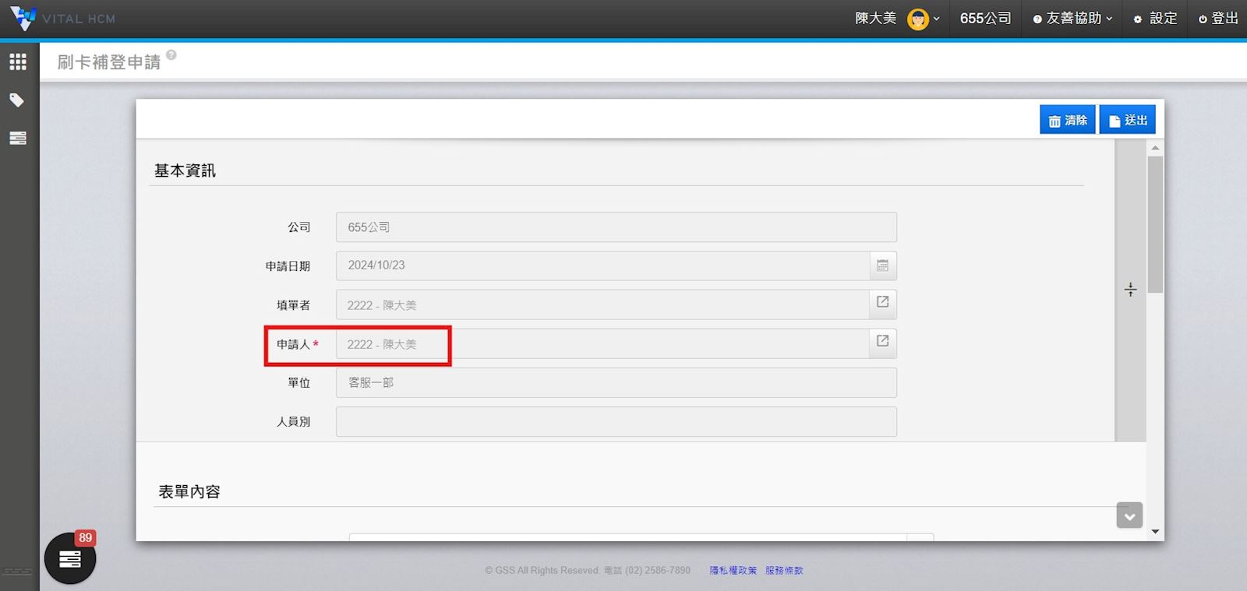Open the apps grid menu in sidebar
The height and width of the screenshot is (591, 1247).
[x=18, y=62]
